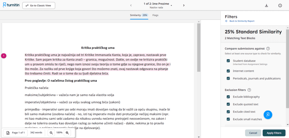Click heading Kritika praktičkog uma
This screenshot has height=138, width=289.
(x=98, y=48)
